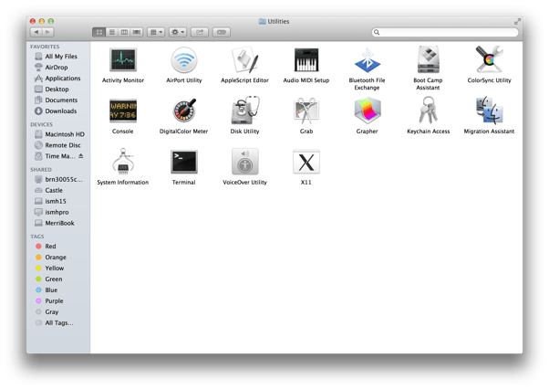Select Keychain Access keys icon

[428, 111]
